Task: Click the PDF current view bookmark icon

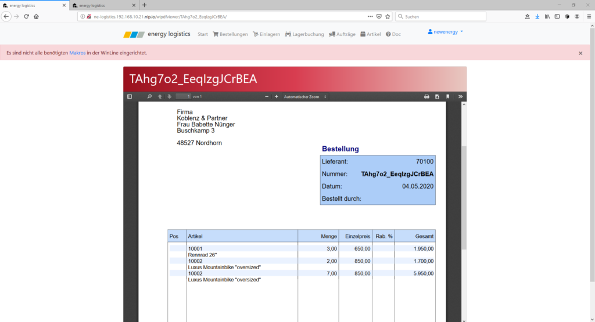Action: 448,96
